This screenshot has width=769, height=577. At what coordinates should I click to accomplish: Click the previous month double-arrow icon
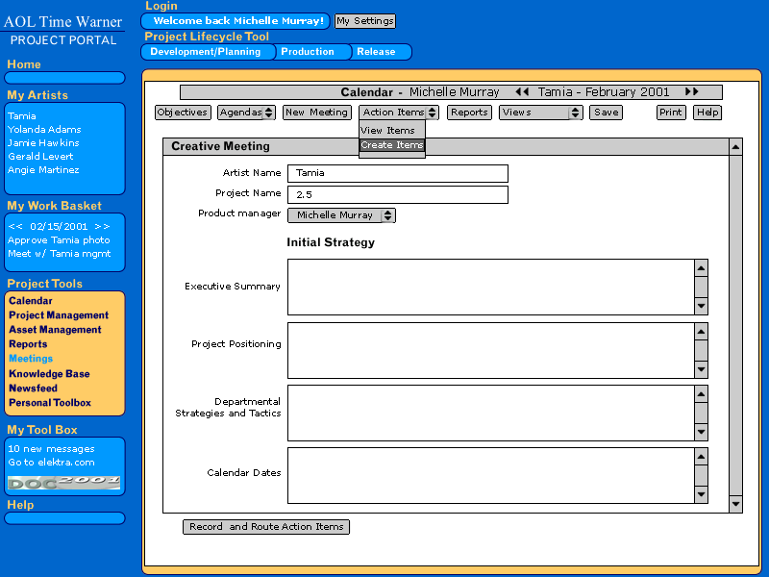(522, 92)
